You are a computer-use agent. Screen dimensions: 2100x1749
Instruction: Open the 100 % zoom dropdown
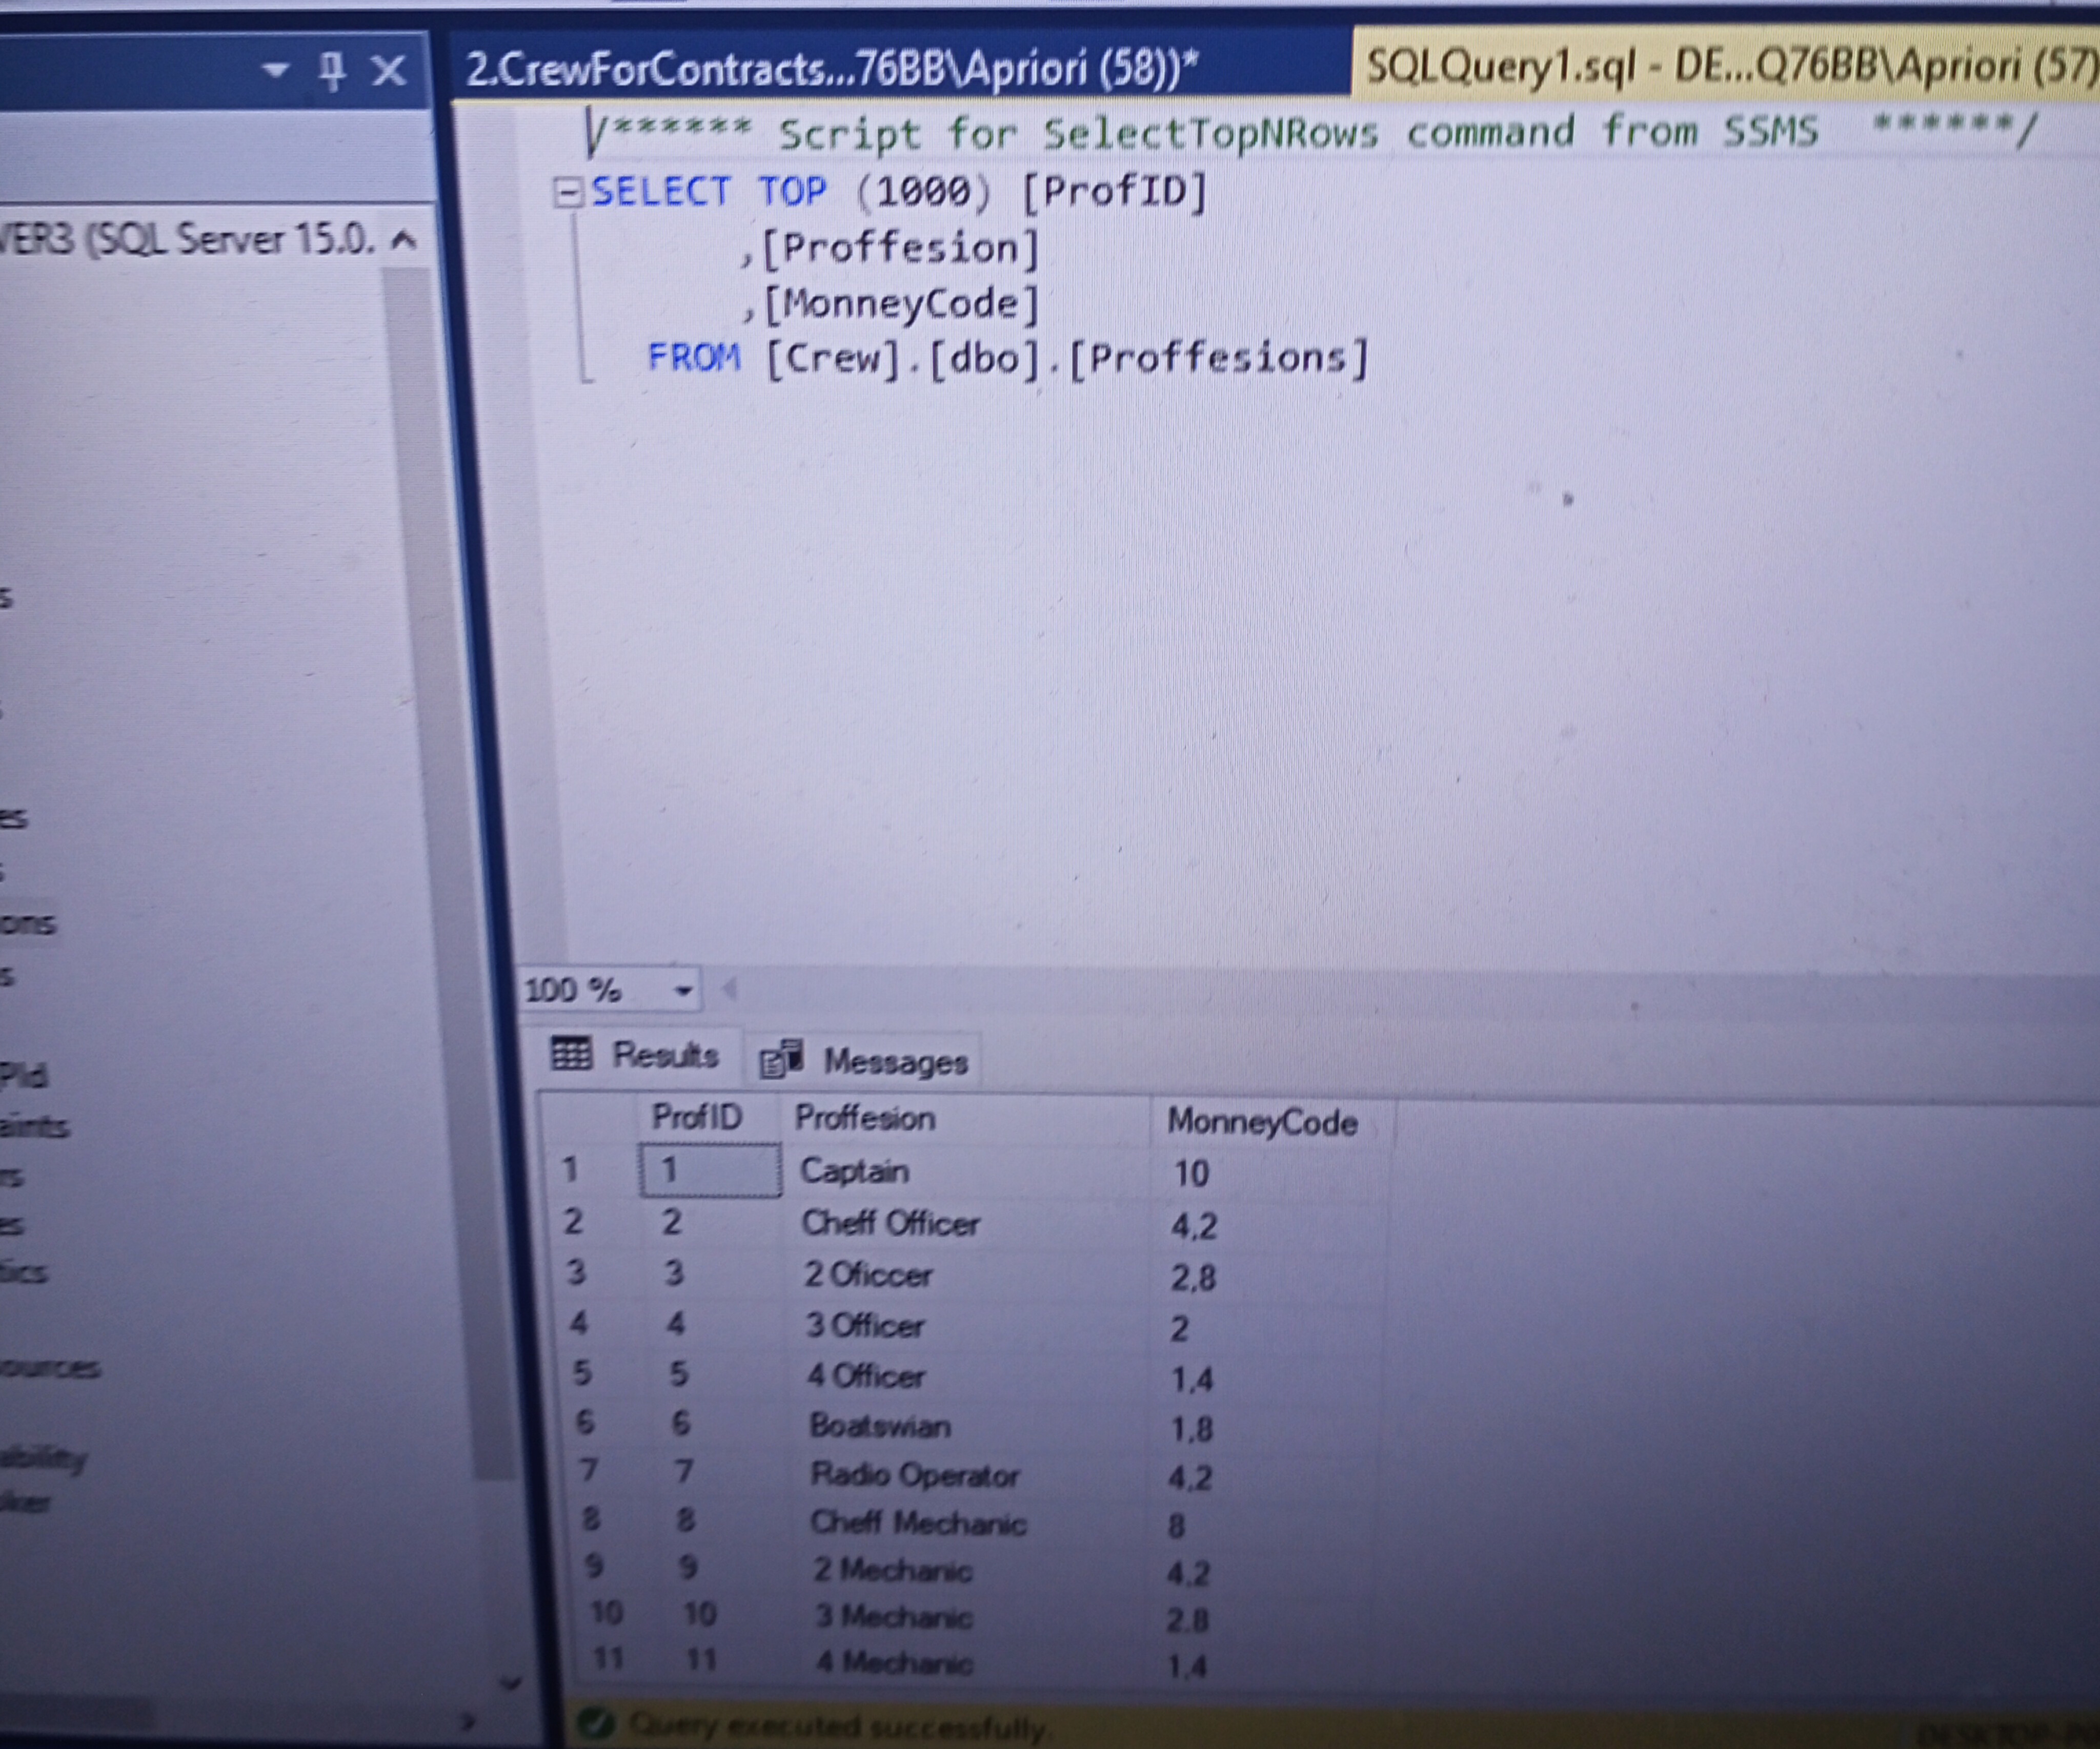(683, 991)
